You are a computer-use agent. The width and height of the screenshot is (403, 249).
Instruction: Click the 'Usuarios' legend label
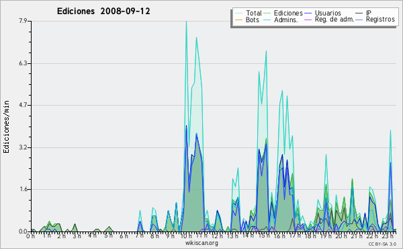328,13
